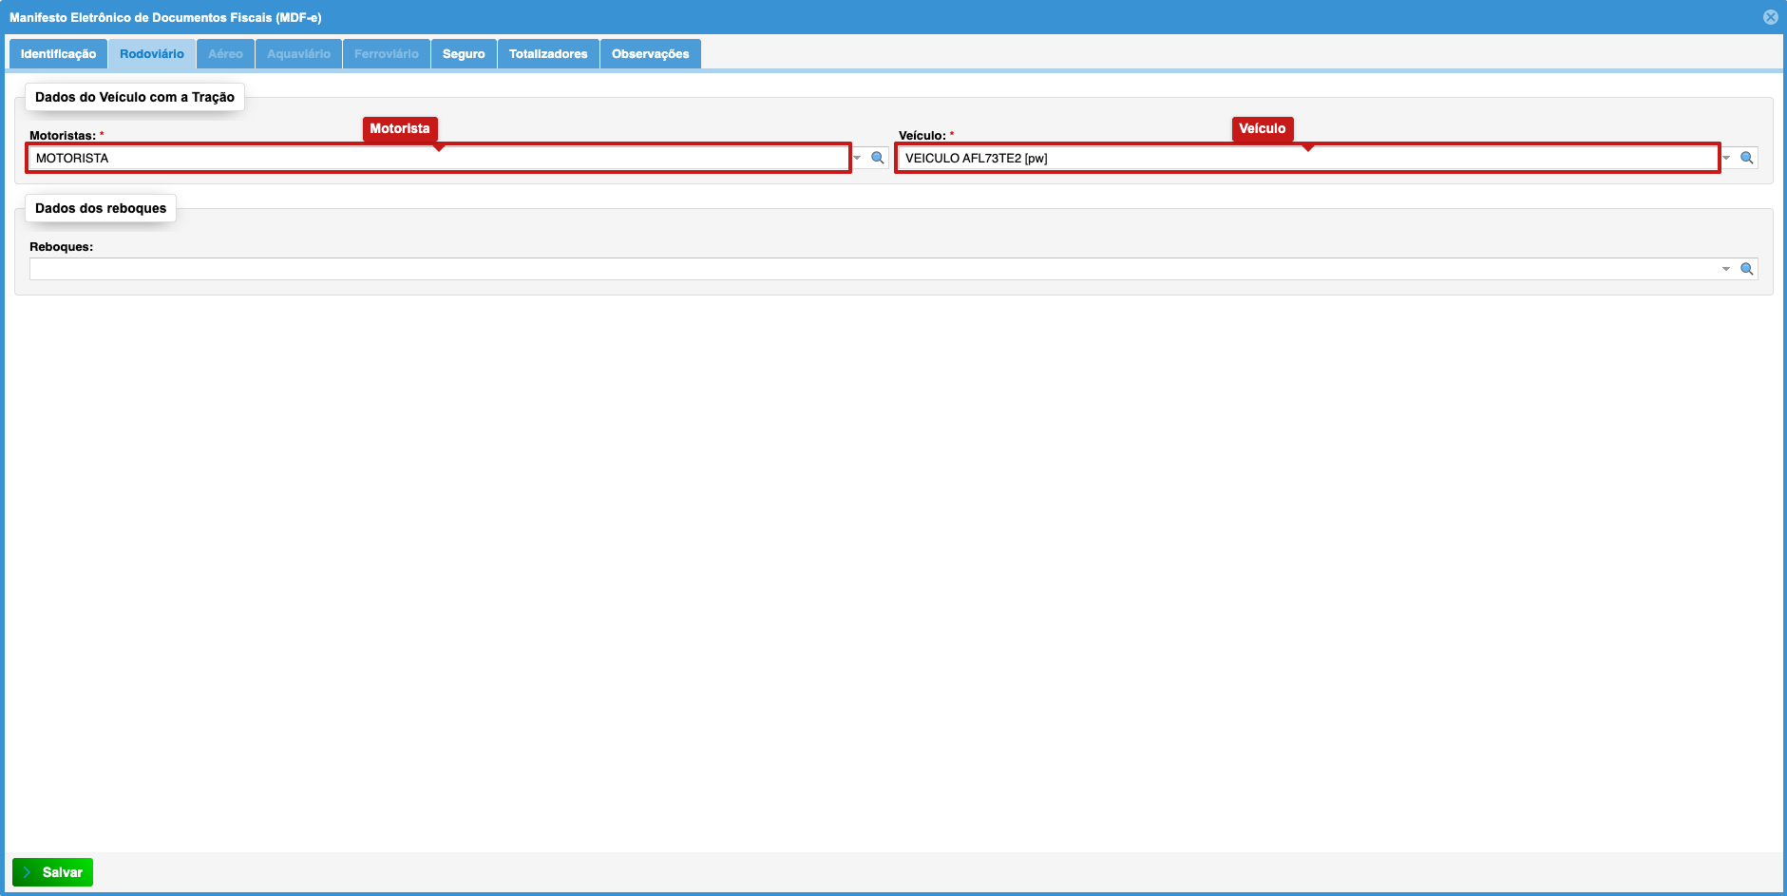Select the Aéreo tab
1787x896 pixels.
225,54
